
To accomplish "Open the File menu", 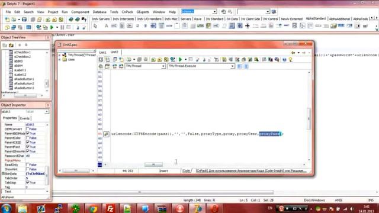I will [8, 12].
